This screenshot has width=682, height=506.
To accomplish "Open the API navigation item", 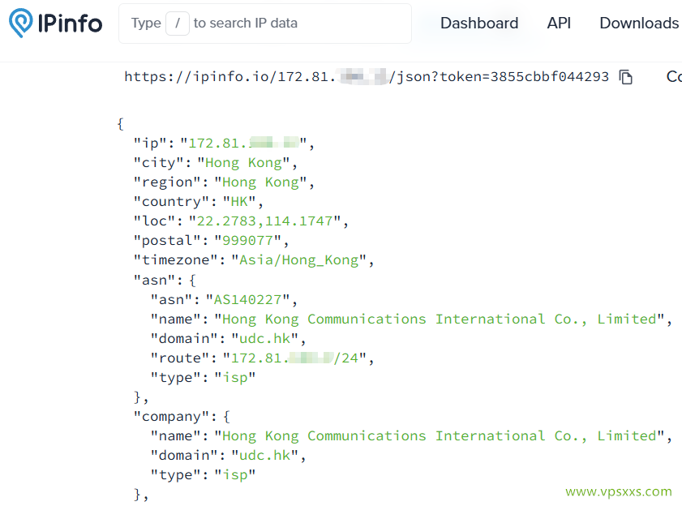I will [559, 24].
